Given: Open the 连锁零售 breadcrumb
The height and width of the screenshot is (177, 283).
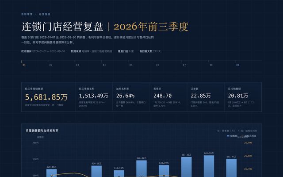Looking at the screenshot, I should coord(27,14).
